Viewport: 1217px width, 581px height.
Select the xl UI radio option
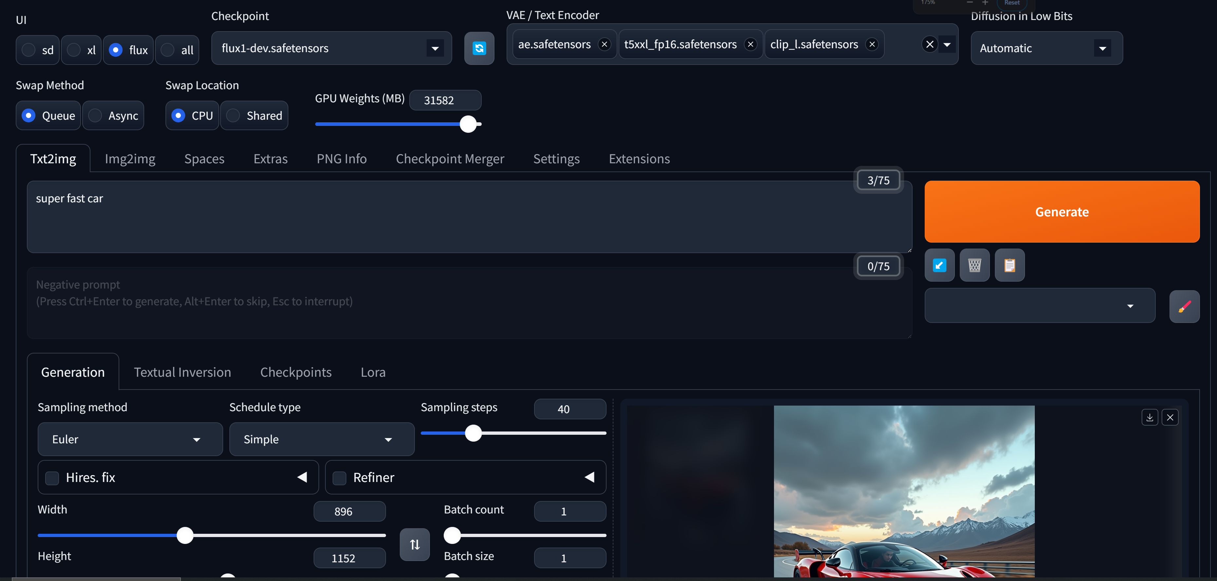tap(74, 50)
